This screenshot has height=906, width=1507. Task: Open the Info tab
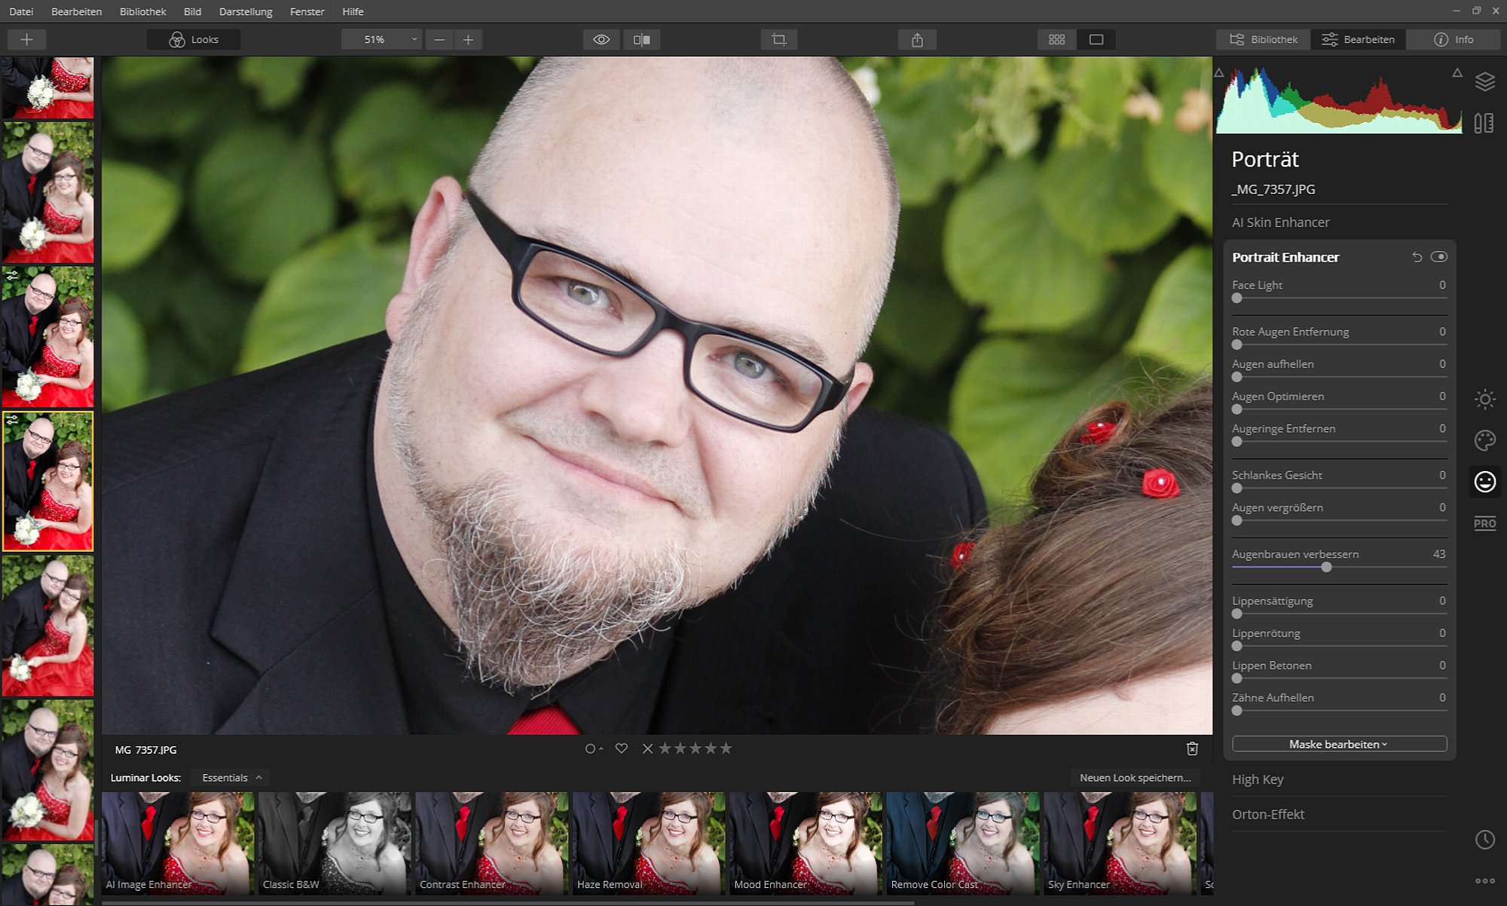(1454, 39)
